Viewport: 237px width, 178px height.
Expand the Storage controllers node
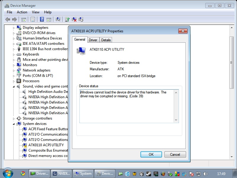14,119
